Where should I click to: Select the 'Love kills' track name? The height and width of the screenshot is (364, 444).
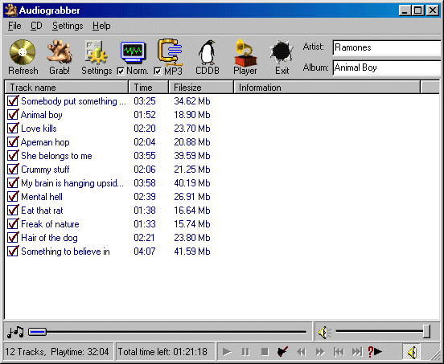coord(39,129)
